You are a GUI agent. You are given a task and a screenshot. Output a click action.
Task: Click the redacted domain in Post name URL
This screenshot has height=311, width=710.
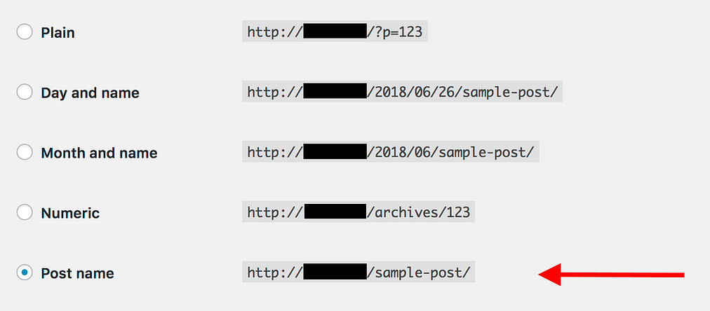[335, 272]
